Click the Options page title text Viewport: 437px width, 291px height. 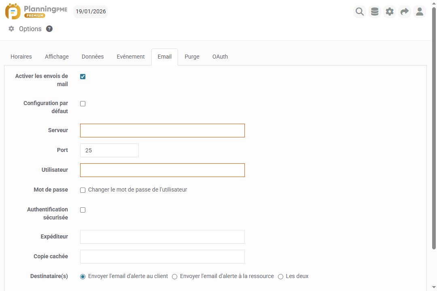pos(30,29)
